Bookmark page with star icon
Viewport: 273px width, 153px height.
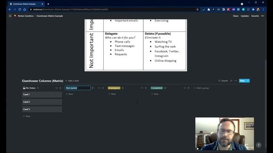[x=197, y=9]
